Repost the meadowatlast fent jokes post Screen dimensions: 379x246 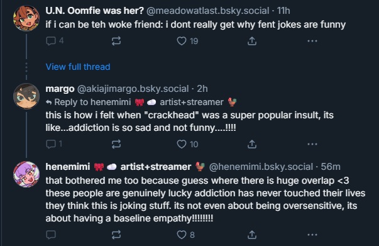[116, 41]
